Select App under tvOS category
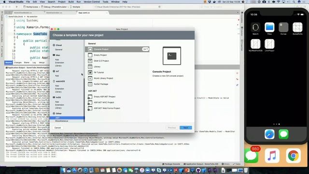The height and width of the screenshot is (174, 309). click(57, 102)
